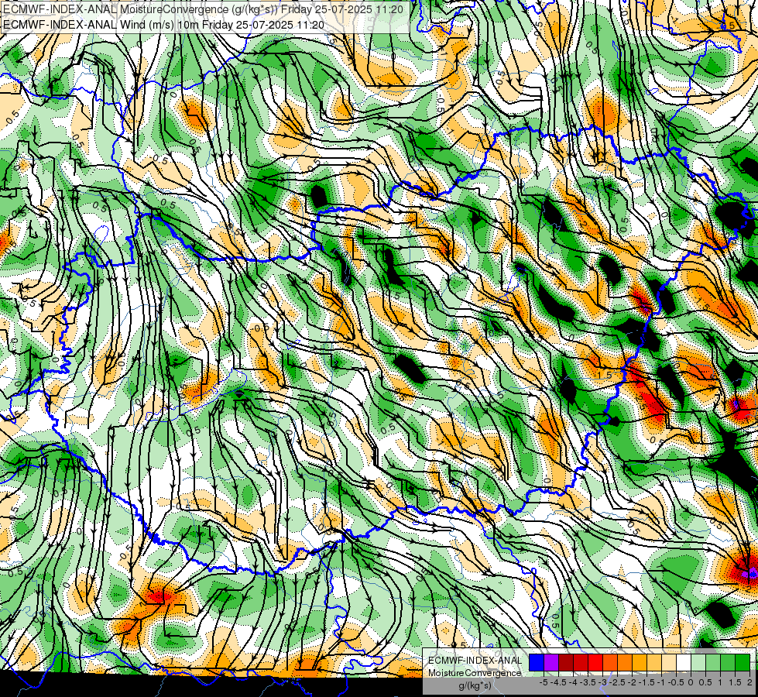Select the pale peach legend swatch beside white

click(669, 663)
